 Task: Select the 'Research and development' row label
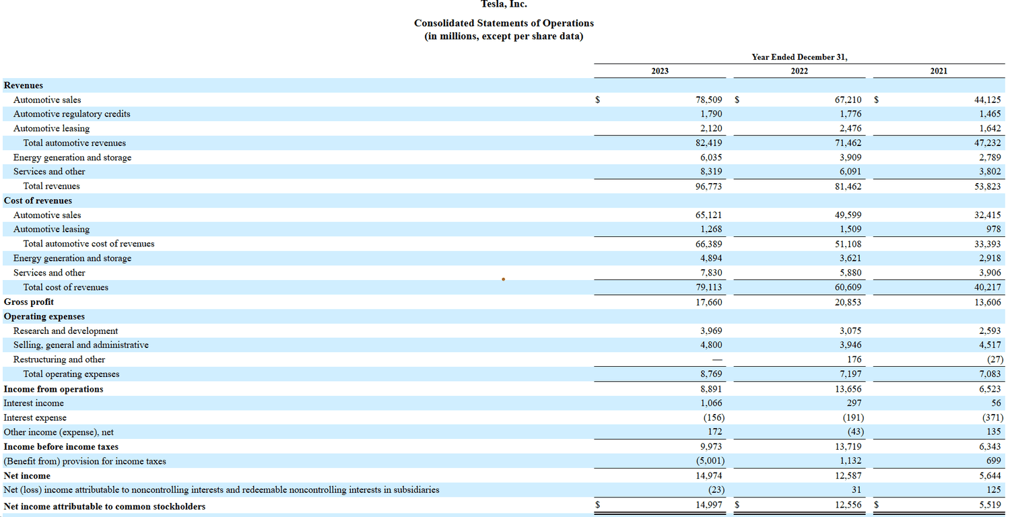(x=65, y=331)
